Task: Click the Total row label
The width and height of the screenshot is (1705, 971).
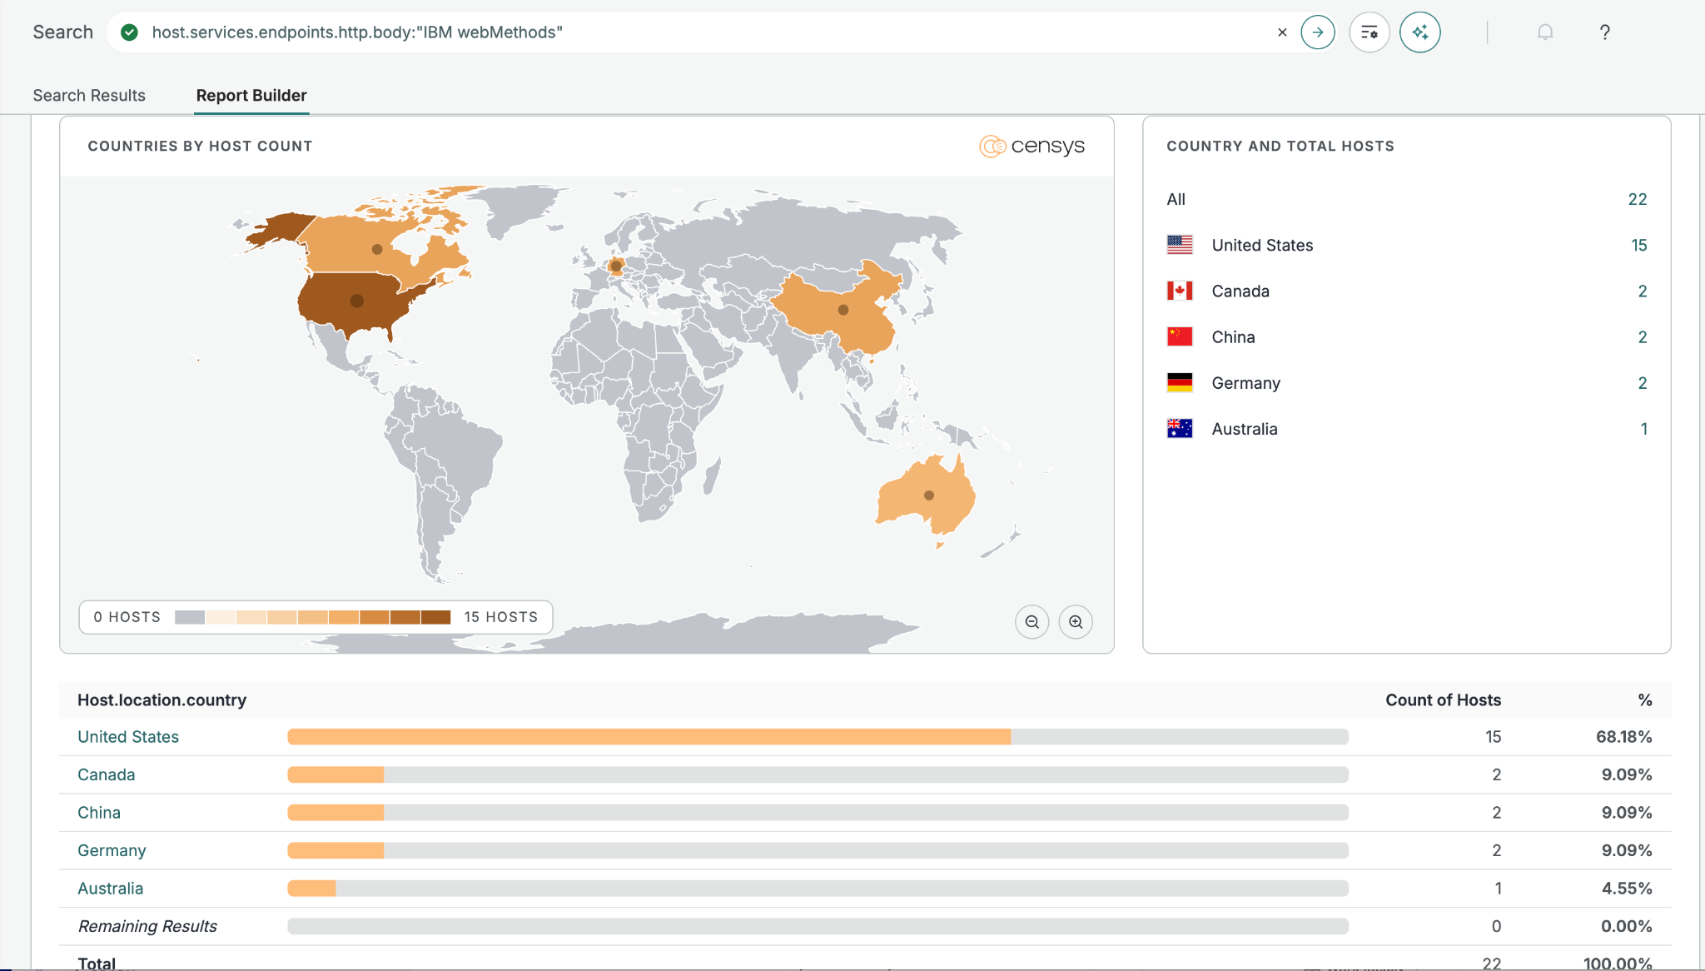Action: 97,963
